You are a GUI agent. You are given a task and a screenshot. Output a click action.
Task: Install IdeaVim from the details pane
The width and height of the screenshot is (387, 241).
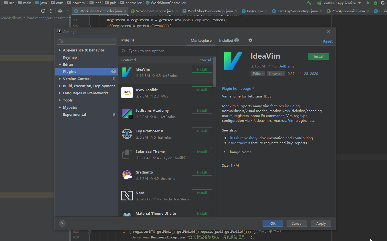(319, 57)
